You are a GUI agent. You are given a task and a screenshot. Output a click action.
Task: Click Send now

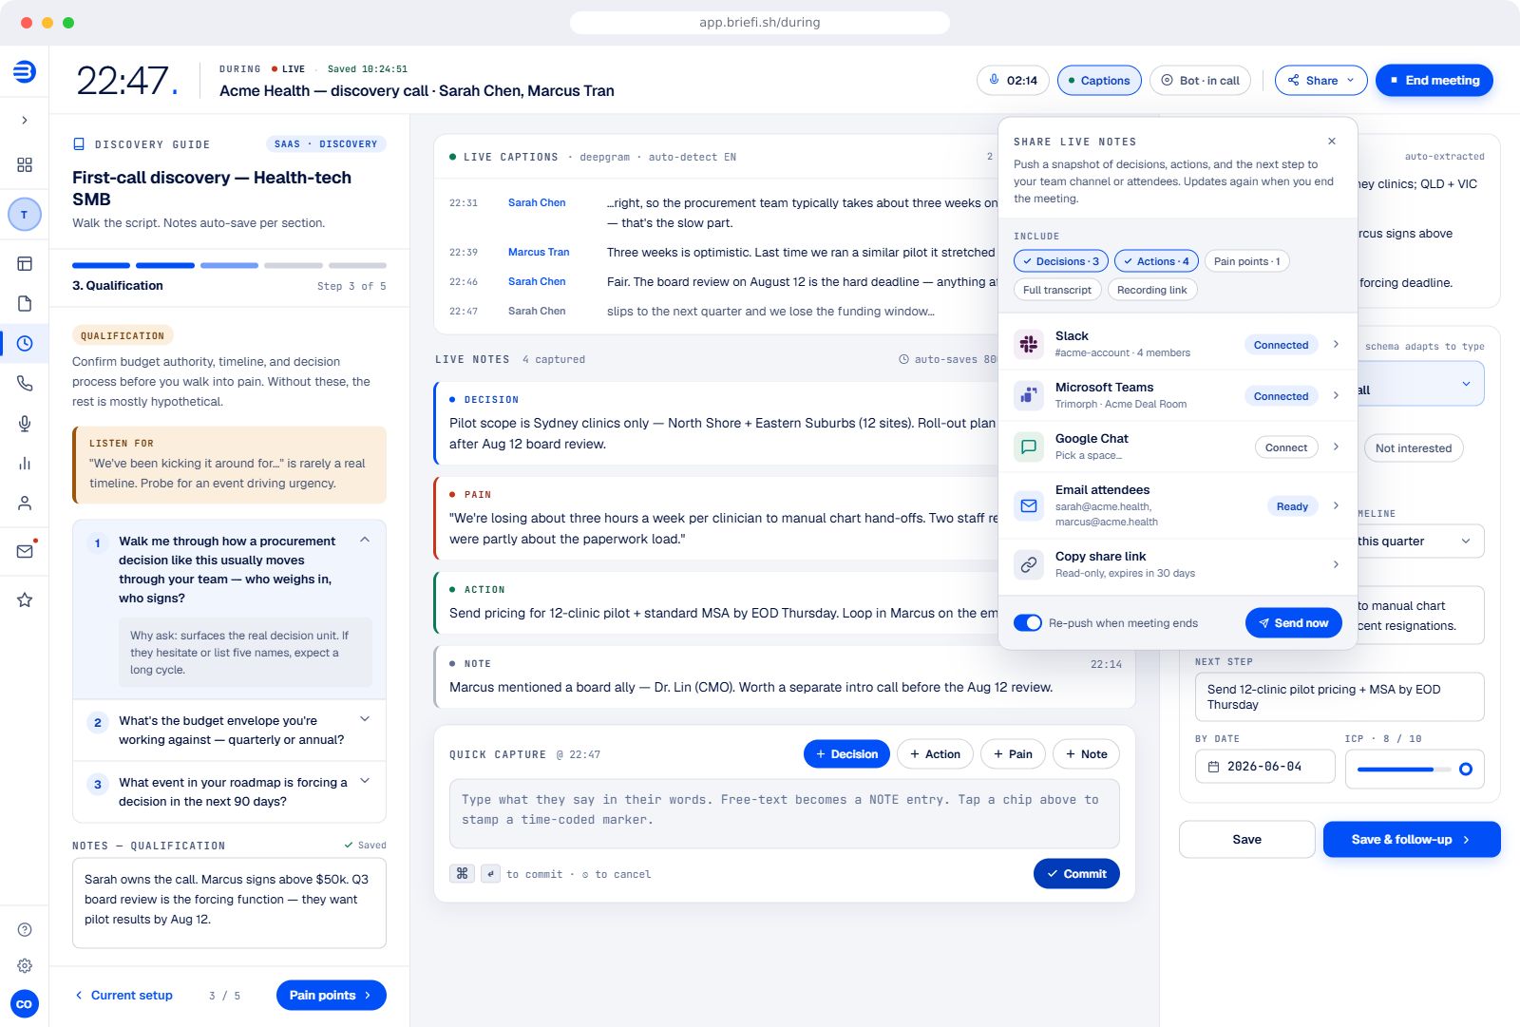[x=1294, y=623]
